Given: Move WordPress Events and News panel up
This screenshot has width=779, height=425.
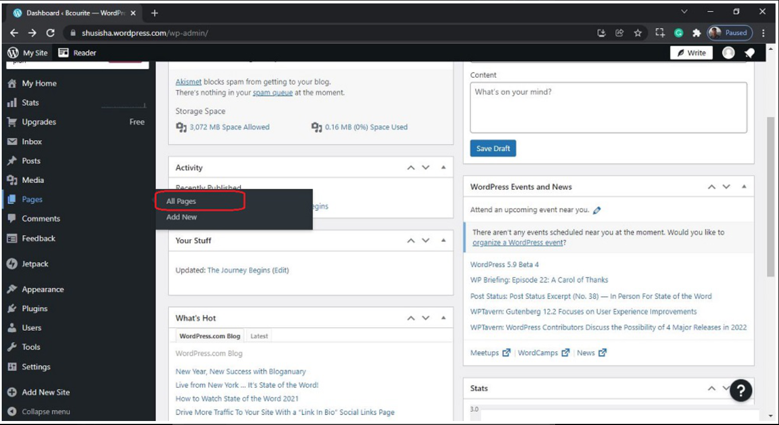Looking at the screenshot, I should (x=711, y=187).
